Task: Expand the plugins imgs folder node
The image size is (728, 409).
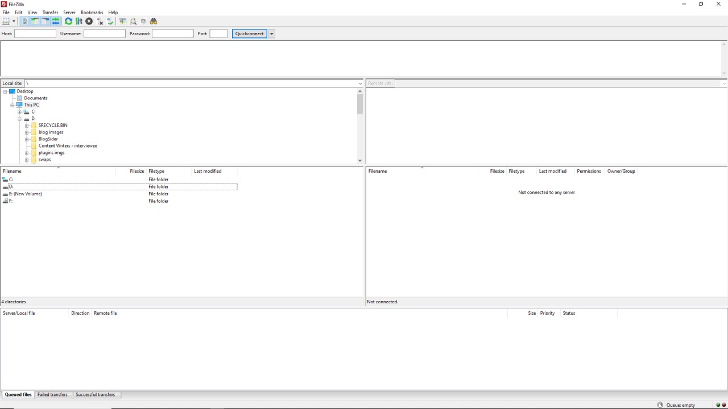Action: [x=27, y=153]
